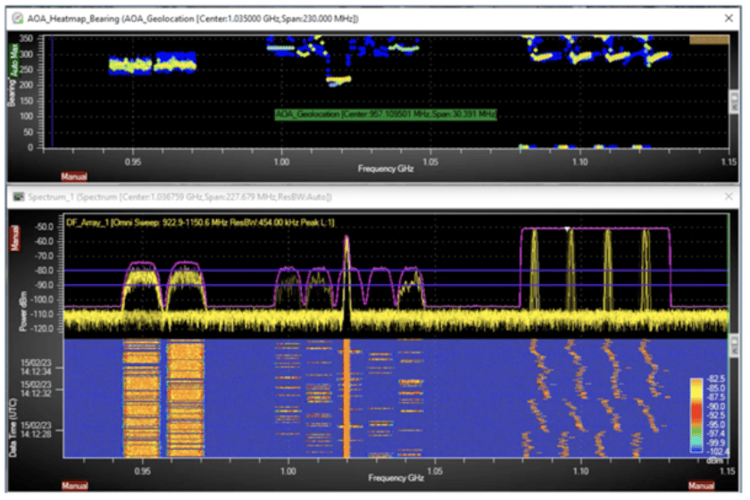Toggle Manual mode on heatmap frequency axis

click(x=73, y=176)
